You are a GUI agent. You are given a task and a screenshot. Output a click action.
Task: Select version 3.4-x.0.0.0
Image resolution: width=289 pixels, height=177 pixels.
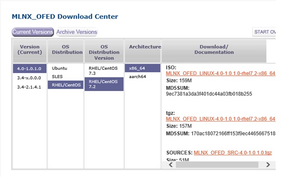point(29,78)
